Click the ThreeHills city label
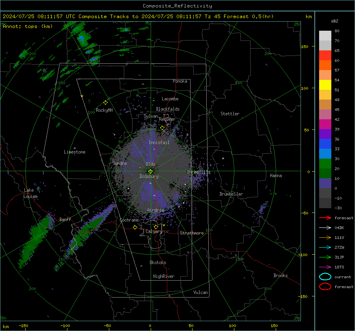355x331 pixels. pos(198,172)
